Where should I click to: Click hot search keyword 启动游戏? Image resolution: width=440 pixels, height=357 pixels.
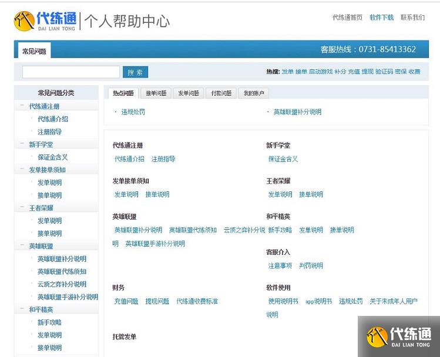(321, 72)
